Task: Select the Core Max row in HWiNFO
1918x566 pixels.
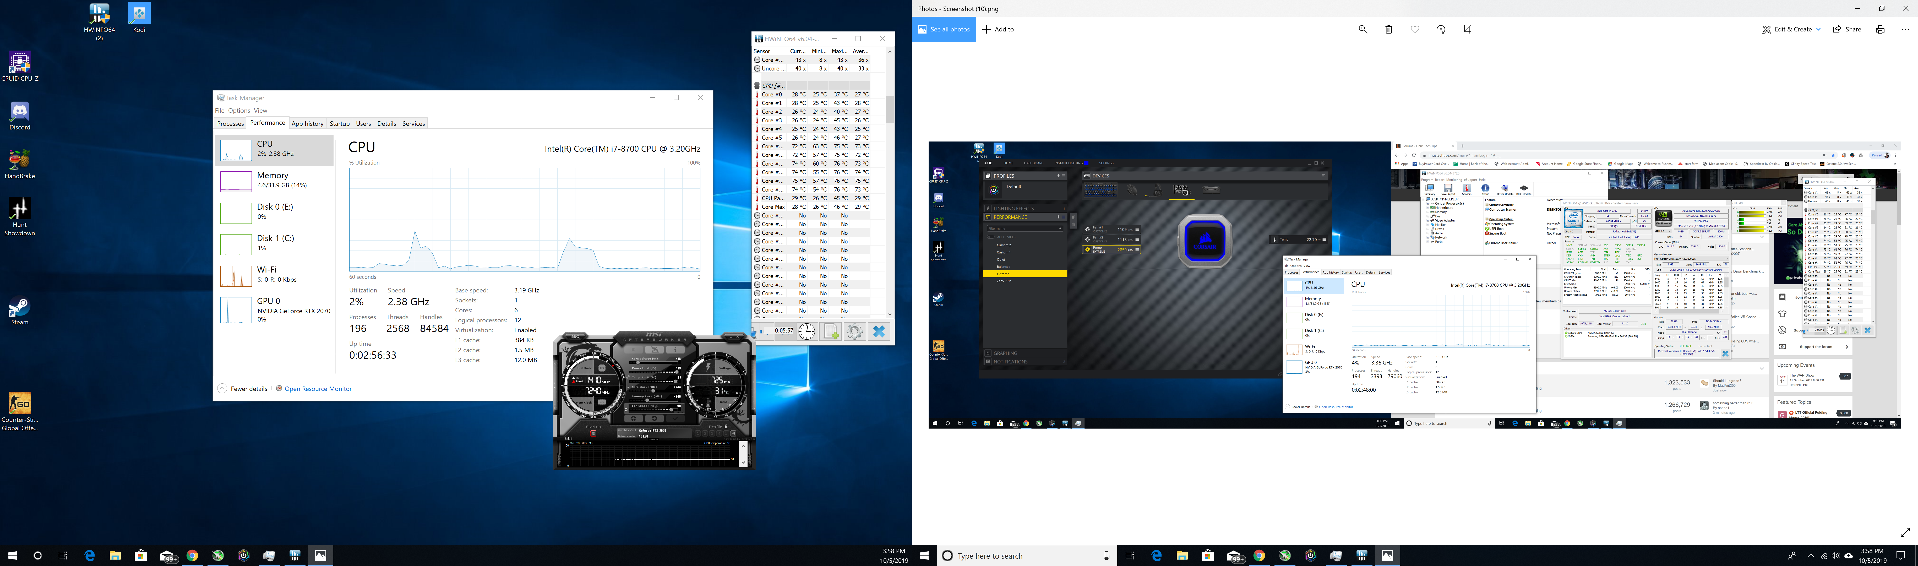Action: pos(811,207)
